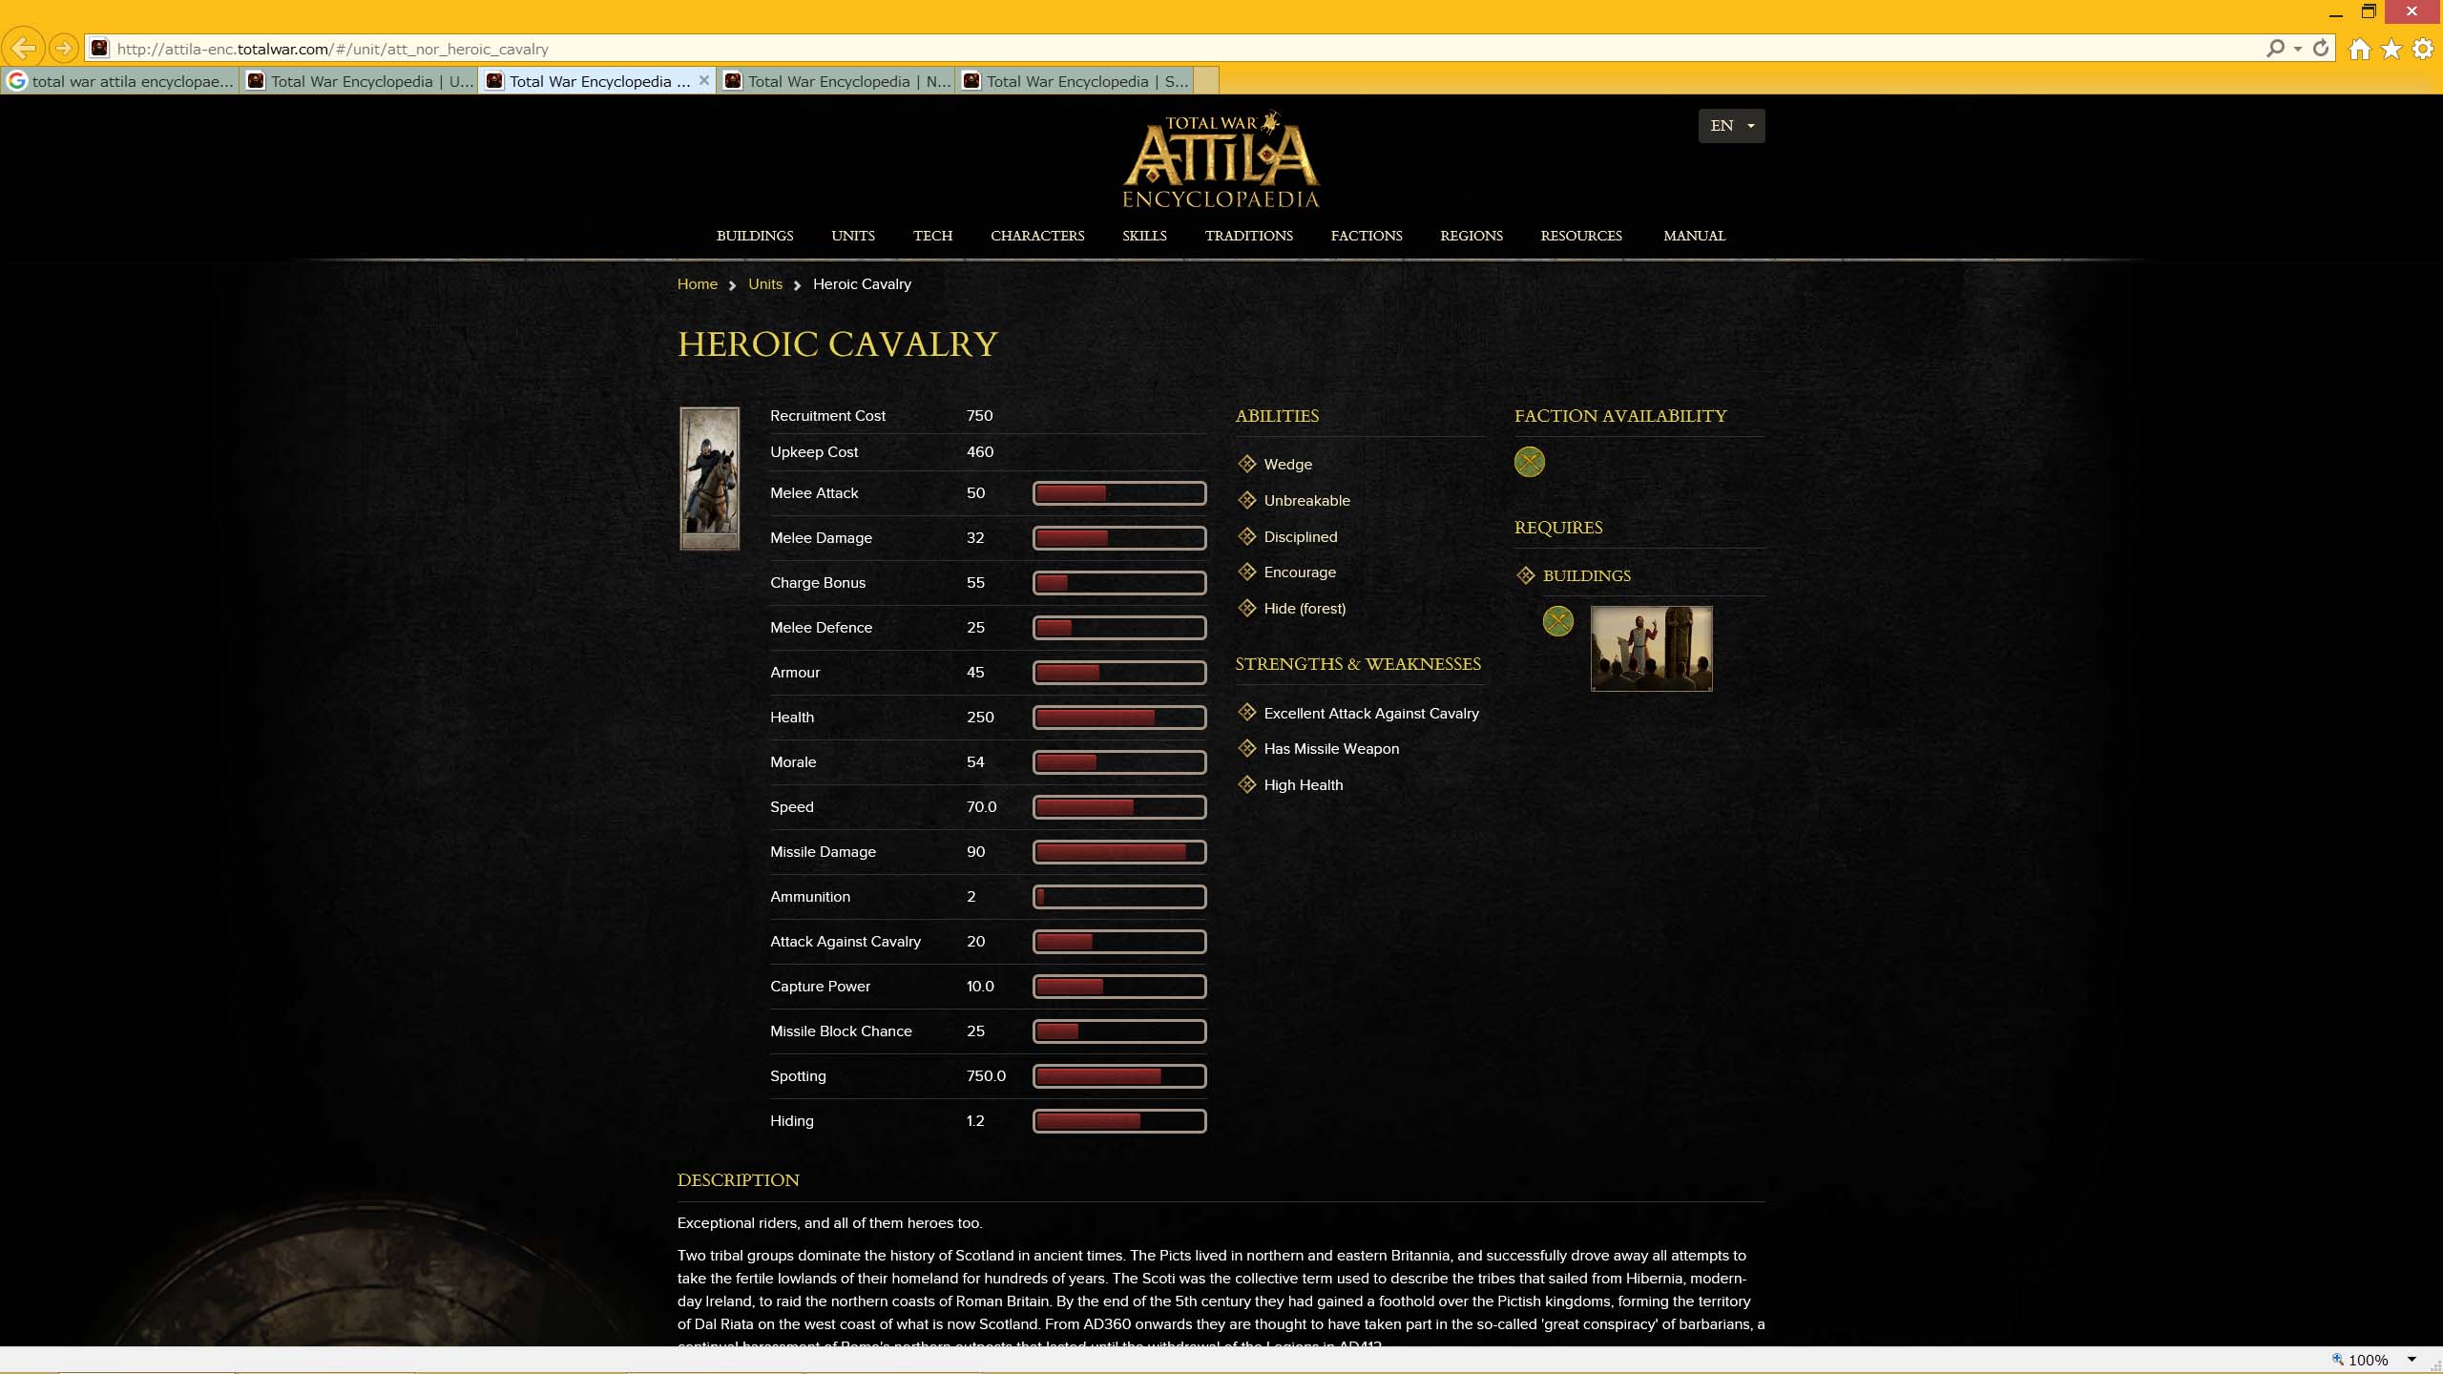
Task: Click the Recruitment Cost value 750
Action: pyautogui.click(x=979, y=416)
